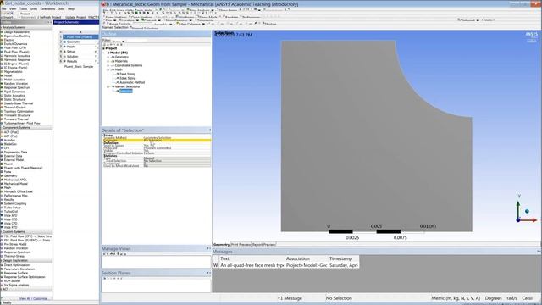Image resolution: width=542 pixels, height=305 pixels.
Task: Select Microsoft Office Excel component
Action: click(x=19, y=191)
